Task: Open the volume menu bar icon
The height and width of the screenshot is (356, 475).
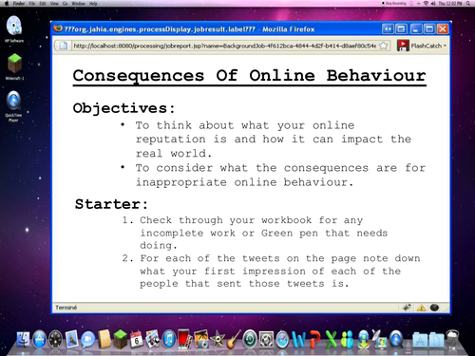Action: [433, 4]
